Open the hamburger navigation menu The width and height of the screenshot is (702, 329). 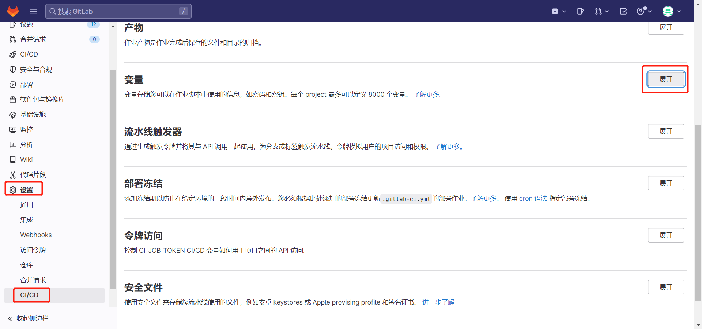pyautogui.click(x=33, y=11)
